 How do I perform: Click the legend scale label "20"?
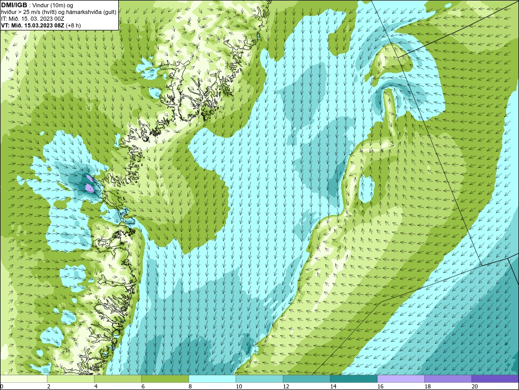pyautogui.click(x=474, y=386)
